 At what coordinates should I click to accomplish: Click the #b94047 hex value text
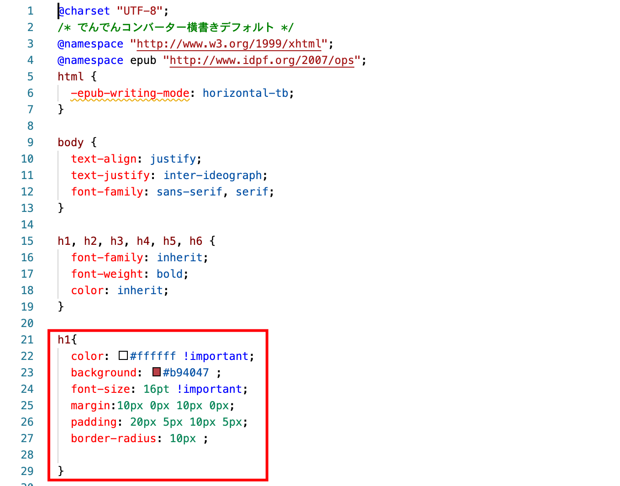coord(186,373)
